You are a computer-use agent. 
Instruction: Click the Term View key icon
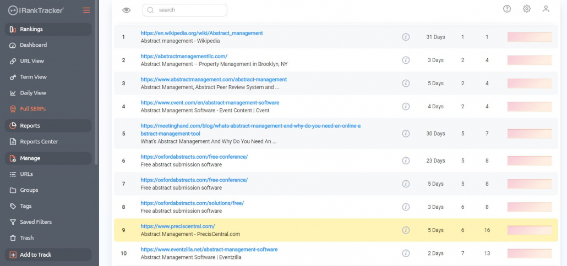point(13,77)
